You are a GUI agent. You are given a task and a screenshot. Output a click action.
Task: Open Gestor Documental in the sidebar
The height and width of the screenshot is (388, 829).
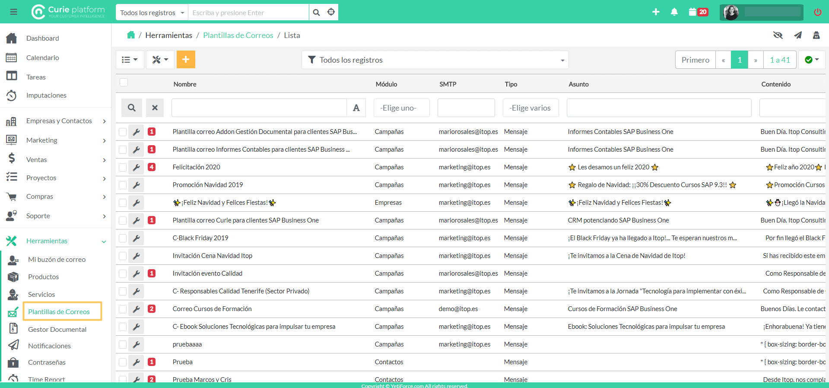(57, 329)
